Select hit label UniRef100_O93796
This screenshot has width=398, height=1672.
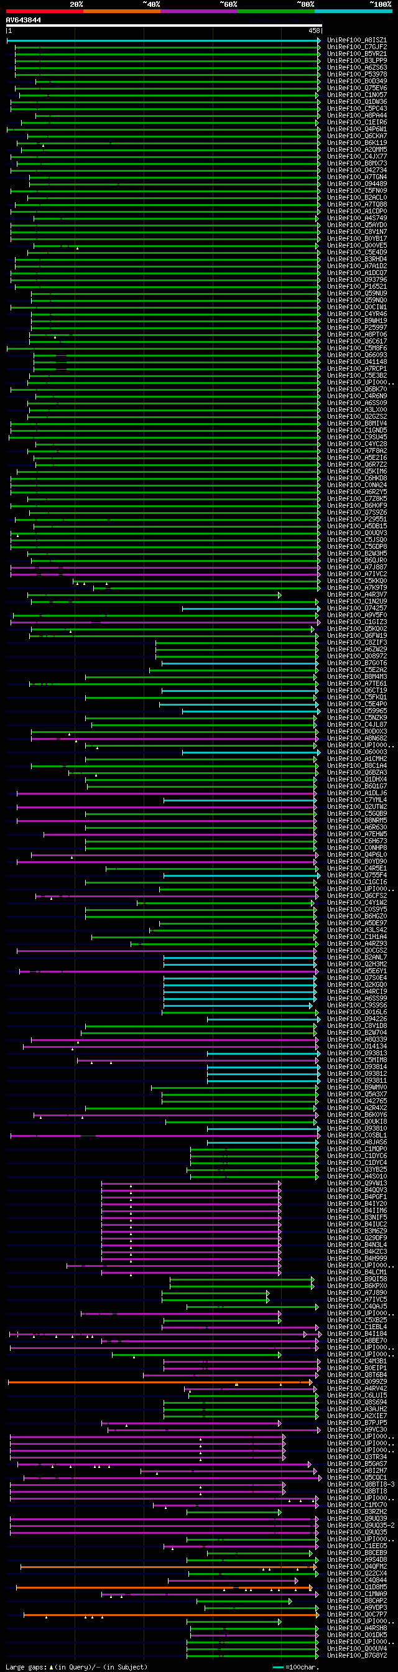pyautogui.click(x=357, y=280)
